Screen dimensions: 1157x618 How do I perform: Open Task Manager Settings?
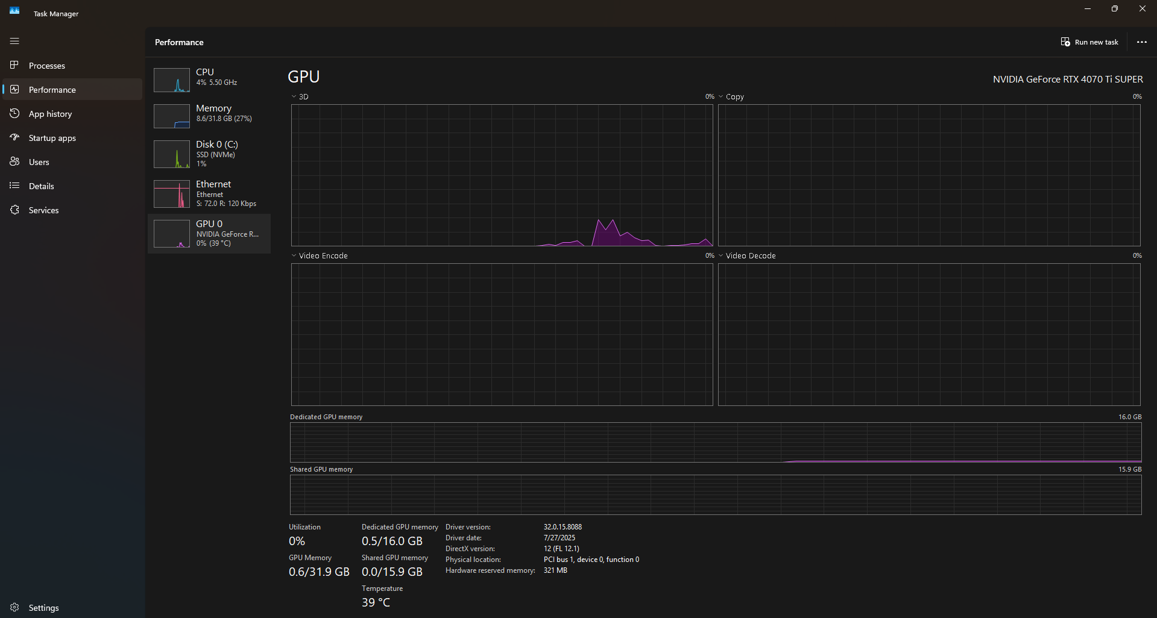(72, 608)
